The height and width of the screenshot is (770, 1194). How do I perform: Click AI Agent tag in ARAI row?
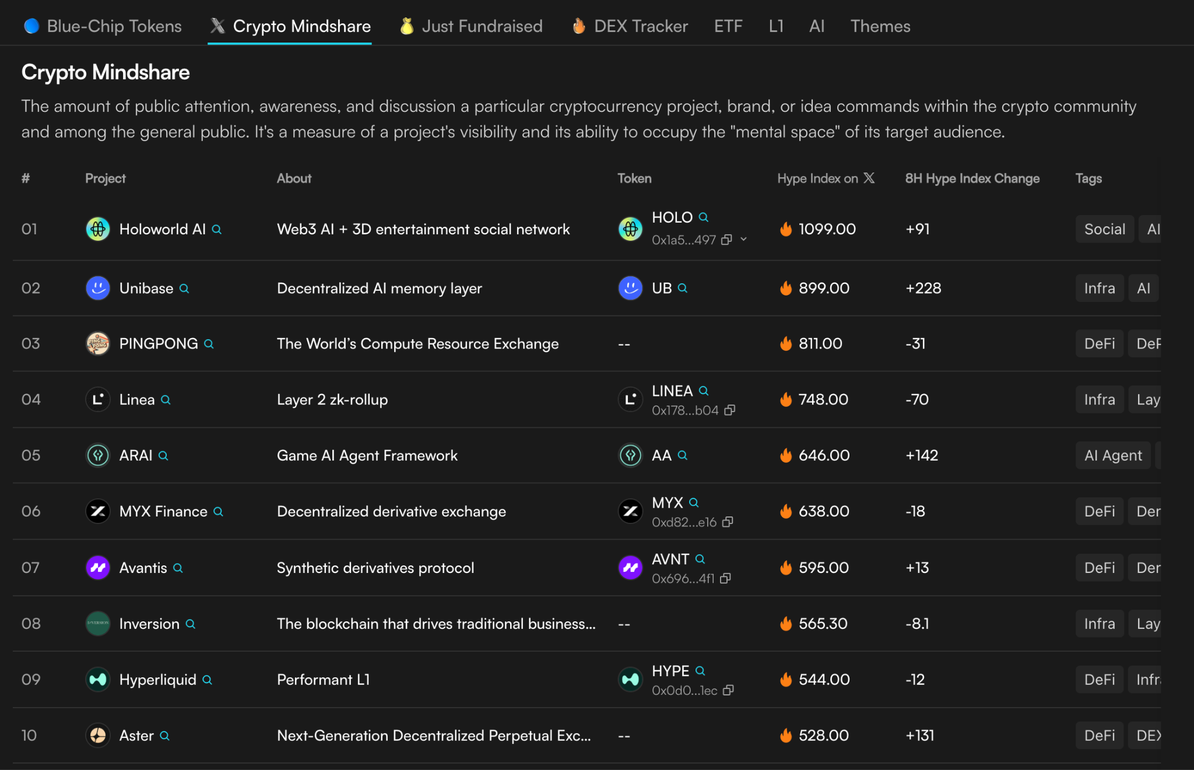point(1112,456)
